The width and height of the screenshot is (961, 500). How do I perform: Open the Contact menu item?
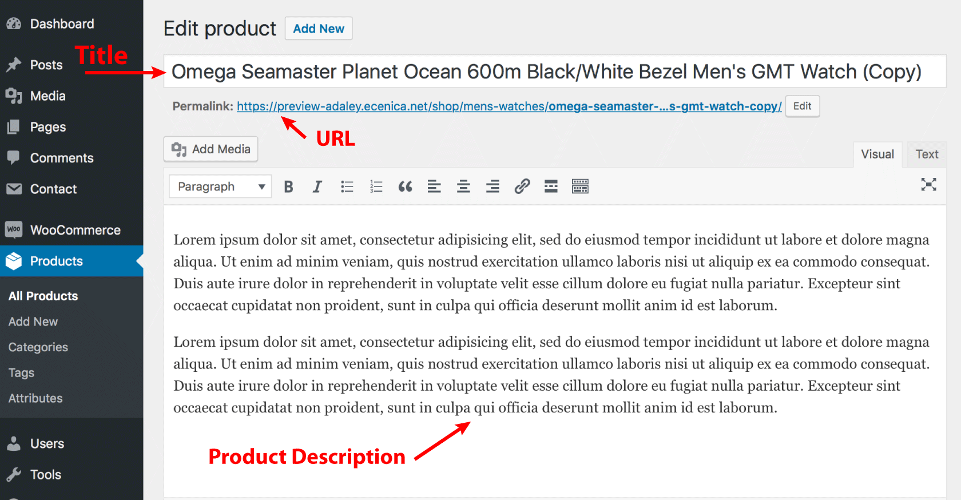pos(72,189)
